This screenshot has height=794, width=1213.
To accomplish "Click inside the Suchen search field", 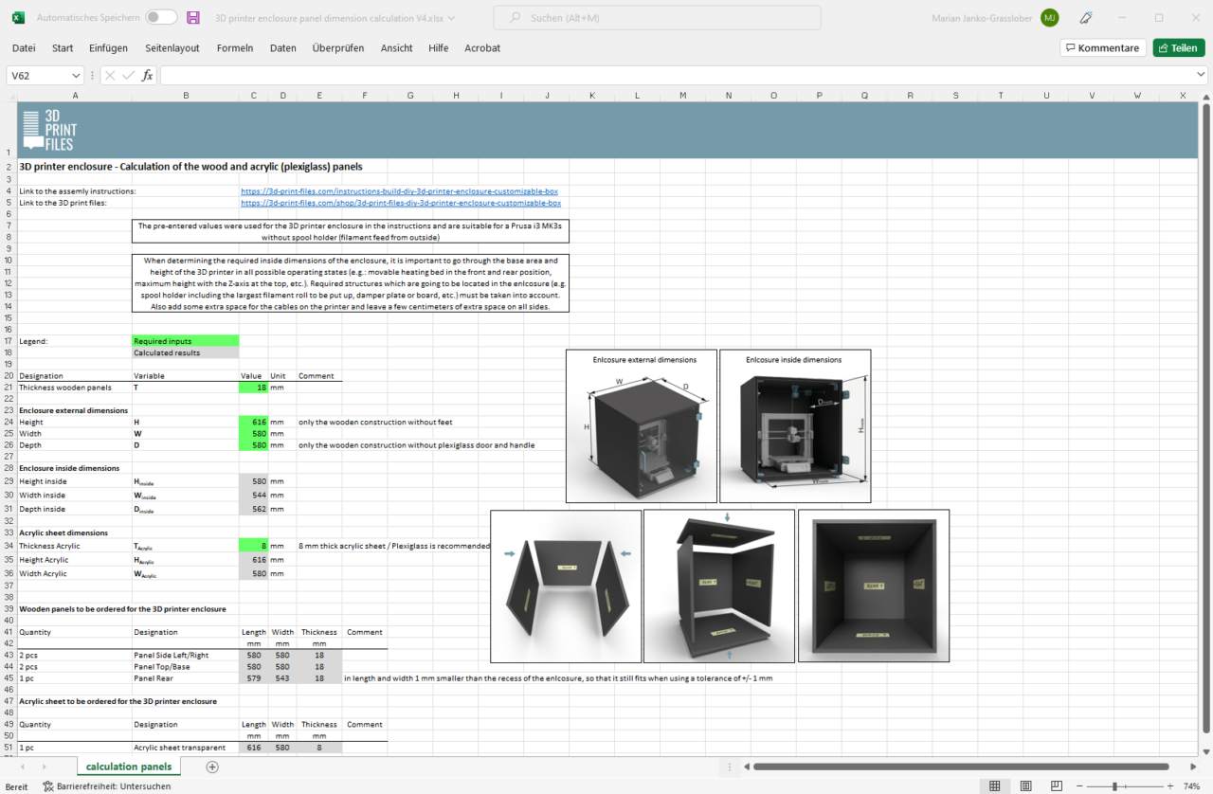I will coord(657,17).
